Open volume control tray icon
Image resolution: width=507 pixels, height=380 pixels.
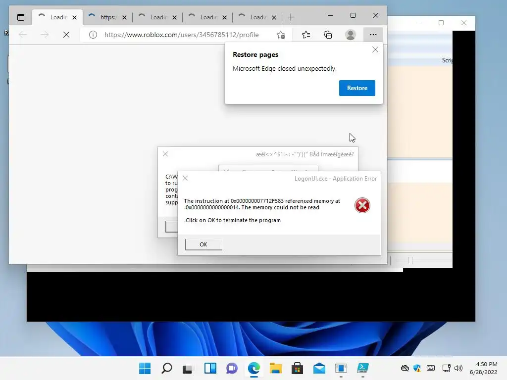coord(458,368)
